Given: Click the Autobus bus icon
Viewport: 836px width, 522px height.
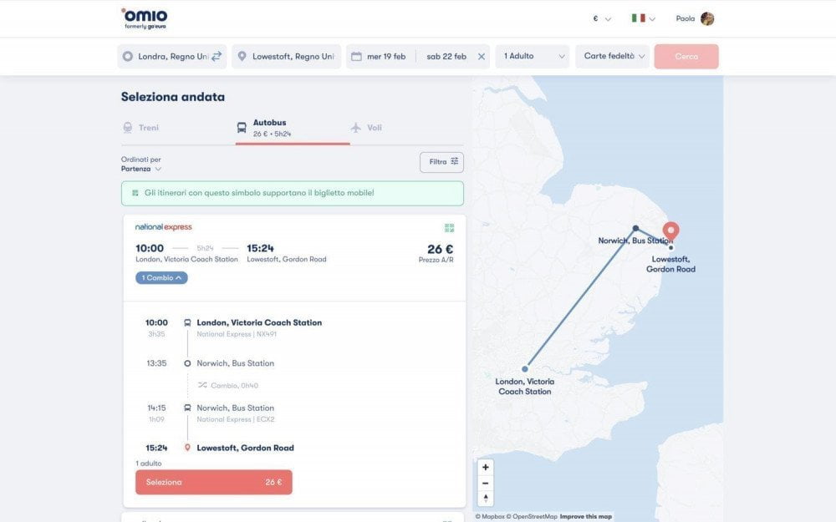Looking at the screenshot, I should (x=242, y=126).
